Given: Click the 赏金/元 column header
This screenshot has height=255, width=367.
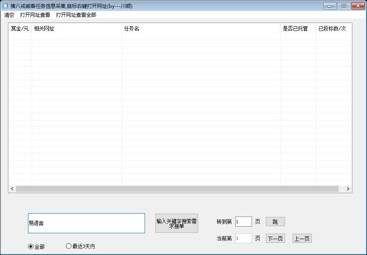Looking at the screenshot, I should click(20, 28).
